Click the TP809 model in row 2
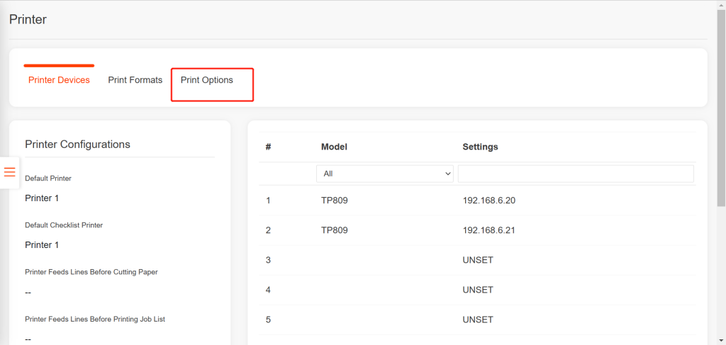 [x=335, y=230]
